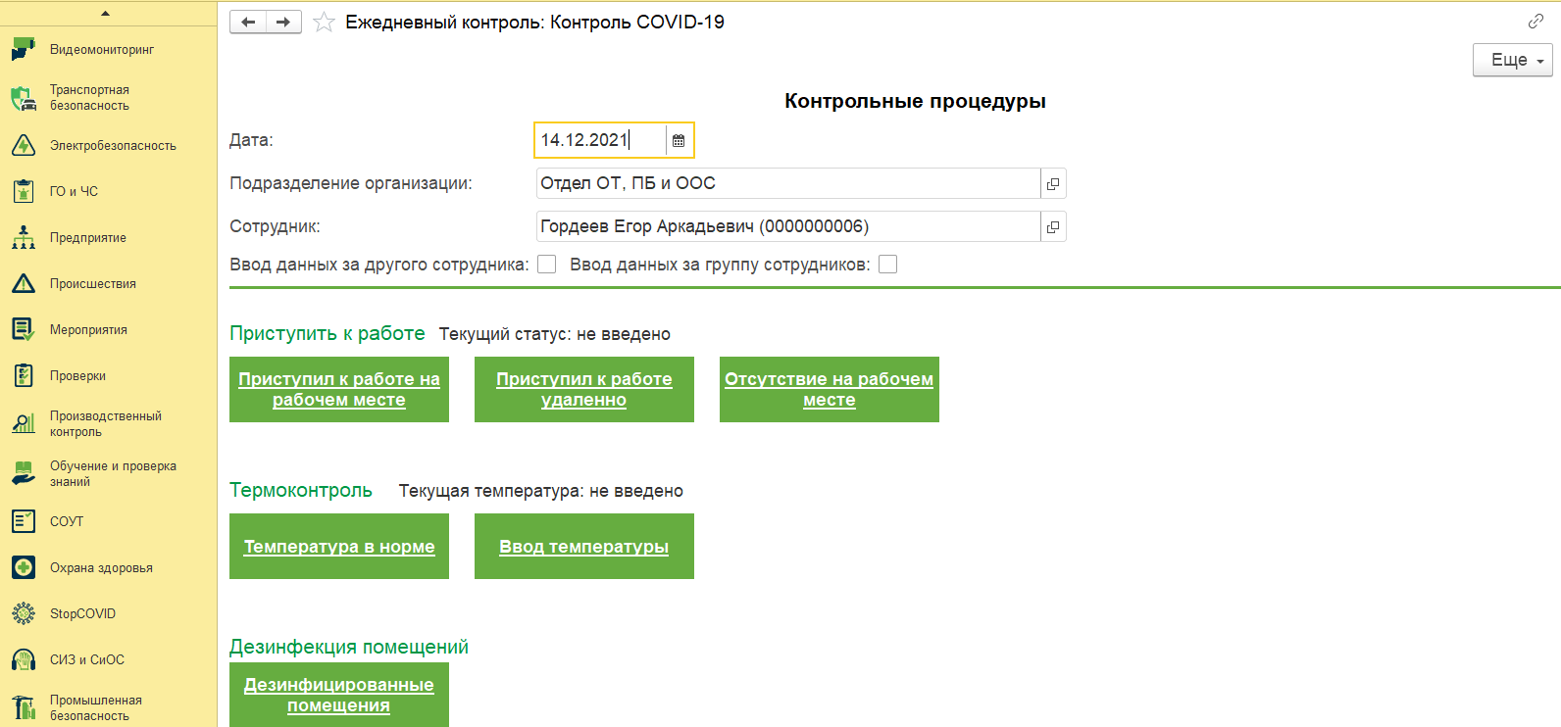Select Происшествия in the sidebar menu
Image resolution: width=1561 pixels, height=727 pixels.
tap(93, 284)
